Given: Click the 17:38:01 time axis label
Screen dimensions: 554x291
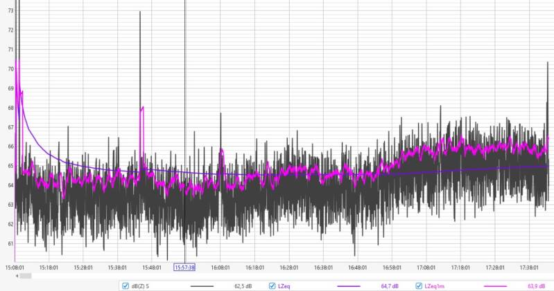Looking at the screenshot, I should [x=529, y=267].
